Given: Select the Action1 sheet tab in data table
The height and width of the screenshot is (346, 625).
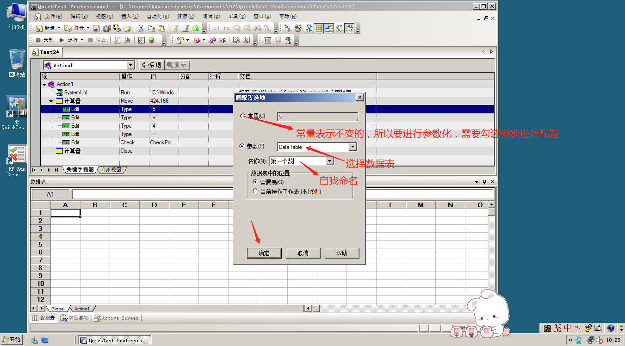Looking at the screenshot, I should coord(82,309).
